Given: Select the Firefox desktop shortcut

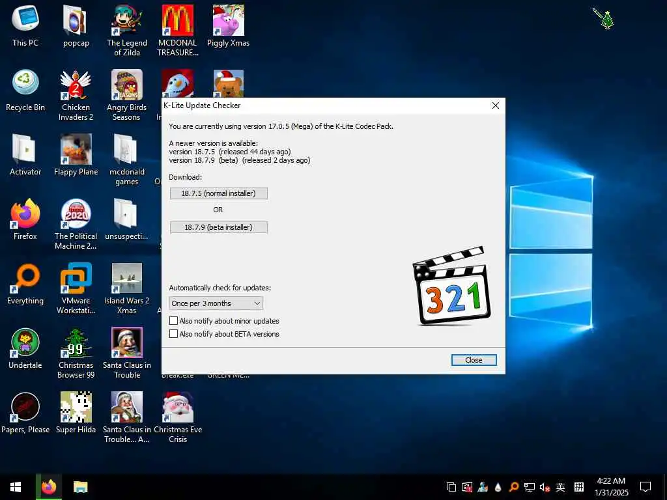Looking at the screenshot, I should [25, 219].
